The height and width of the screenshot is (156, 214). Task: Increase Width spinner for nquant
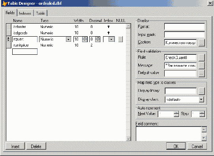pos(85,38)
